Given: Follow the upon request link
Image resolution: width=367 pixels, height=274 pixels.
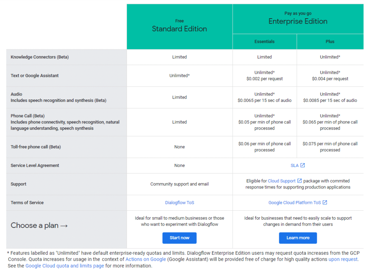Looking at the screenshot, I should 343,259.
